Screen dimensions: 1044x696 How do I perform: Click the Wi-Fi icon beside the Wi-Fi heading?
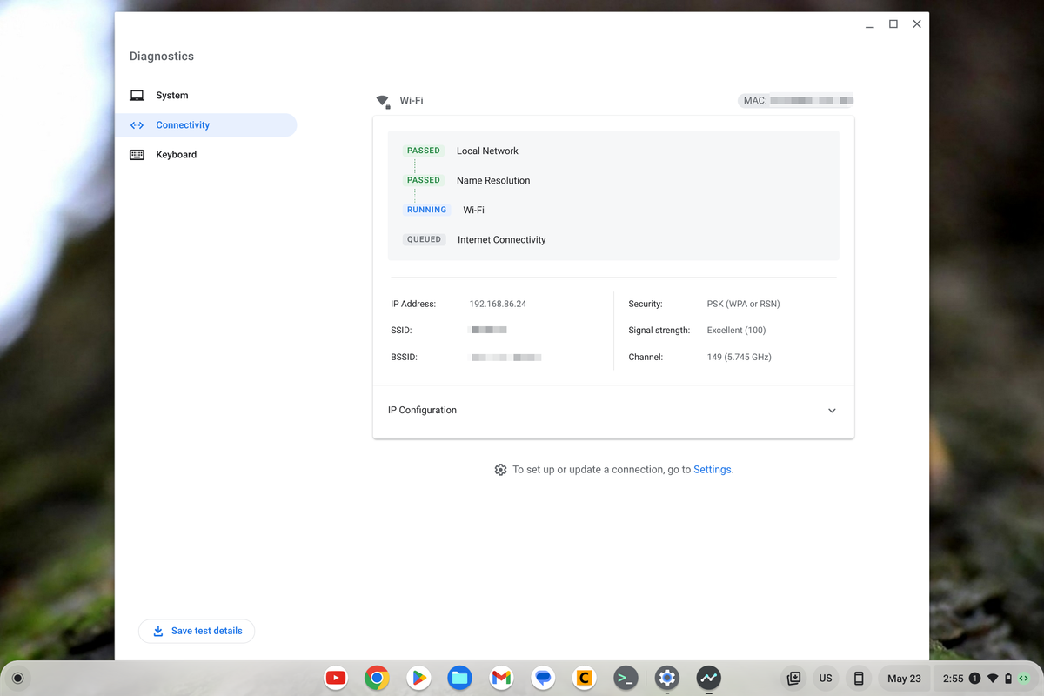click(x=383, y=100)
